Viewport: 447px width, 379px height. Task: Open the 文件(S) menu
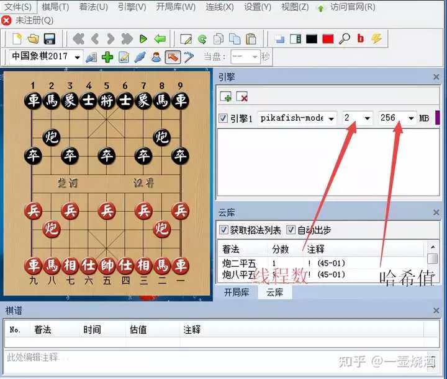[17, 7]
